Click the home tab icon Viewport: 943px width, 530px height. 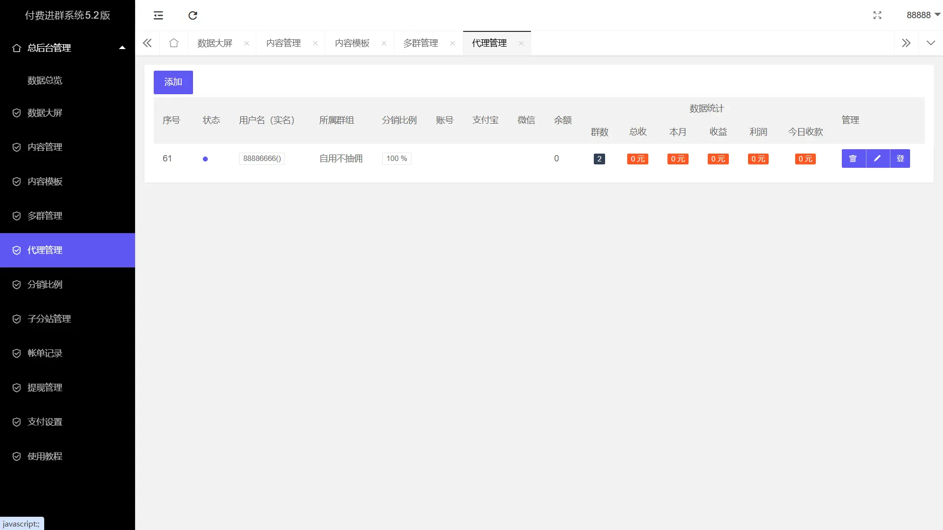pos(173,43)
